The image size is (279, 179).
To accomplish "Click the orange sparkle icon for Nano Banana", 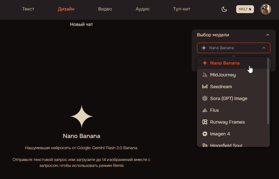I will tap(205, 63).
